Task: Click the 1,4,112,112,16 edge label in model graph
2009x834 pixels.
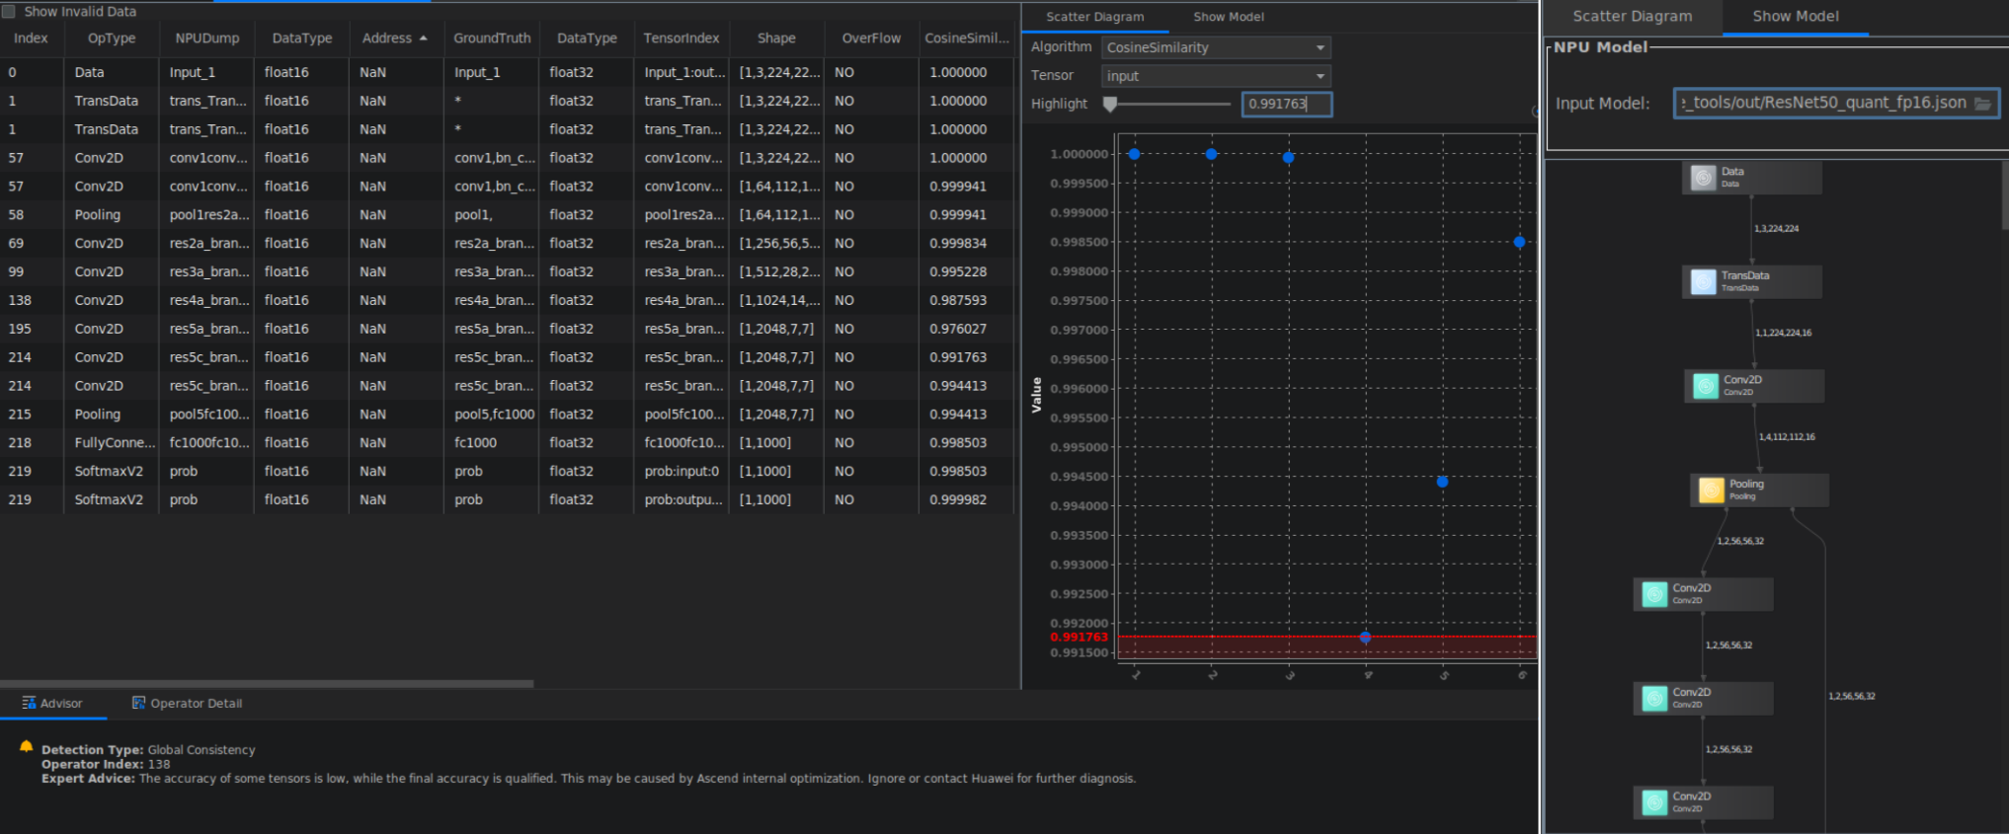Action: pyautogui.click(x=1786, y=437)
